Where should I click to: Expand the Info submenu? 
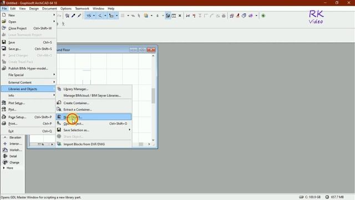point(28,96)
